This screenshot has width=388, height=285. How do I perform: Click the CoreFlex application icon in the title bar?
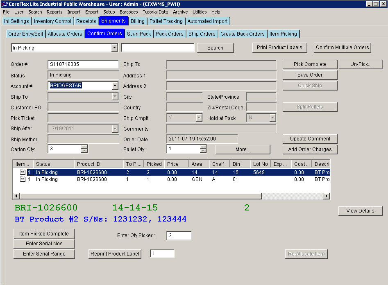coord(5,4)
